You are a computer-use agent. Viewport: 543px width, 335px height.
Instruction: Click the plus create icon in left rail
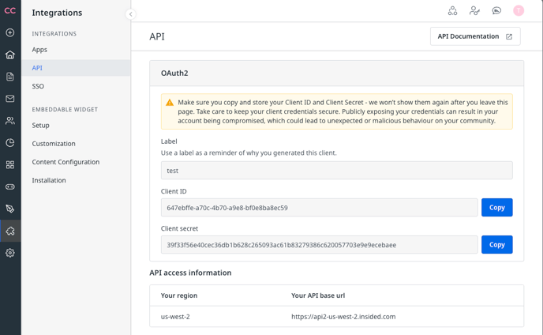(10, 32)
